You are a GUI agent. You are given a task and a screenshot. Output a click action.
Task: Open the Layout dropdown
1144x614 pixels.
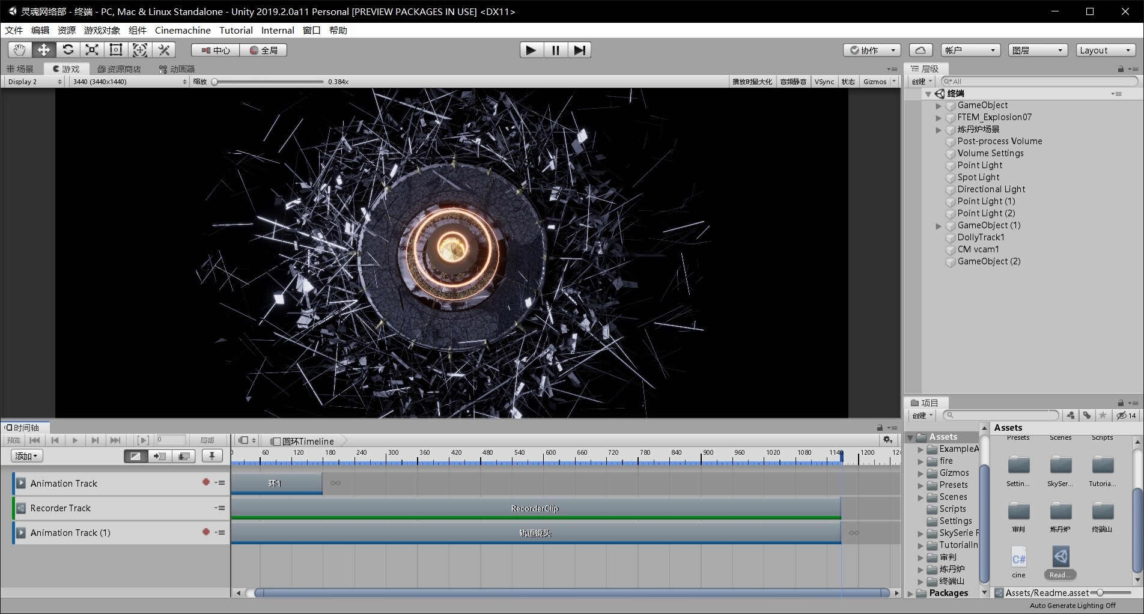pyautogui.click(x=1105, y=50)
